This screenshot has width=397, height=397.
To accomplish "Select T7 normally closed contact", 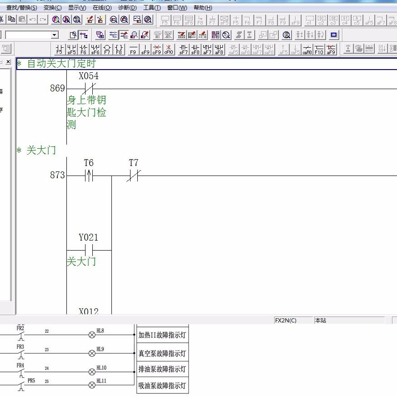I will point(134,176).
